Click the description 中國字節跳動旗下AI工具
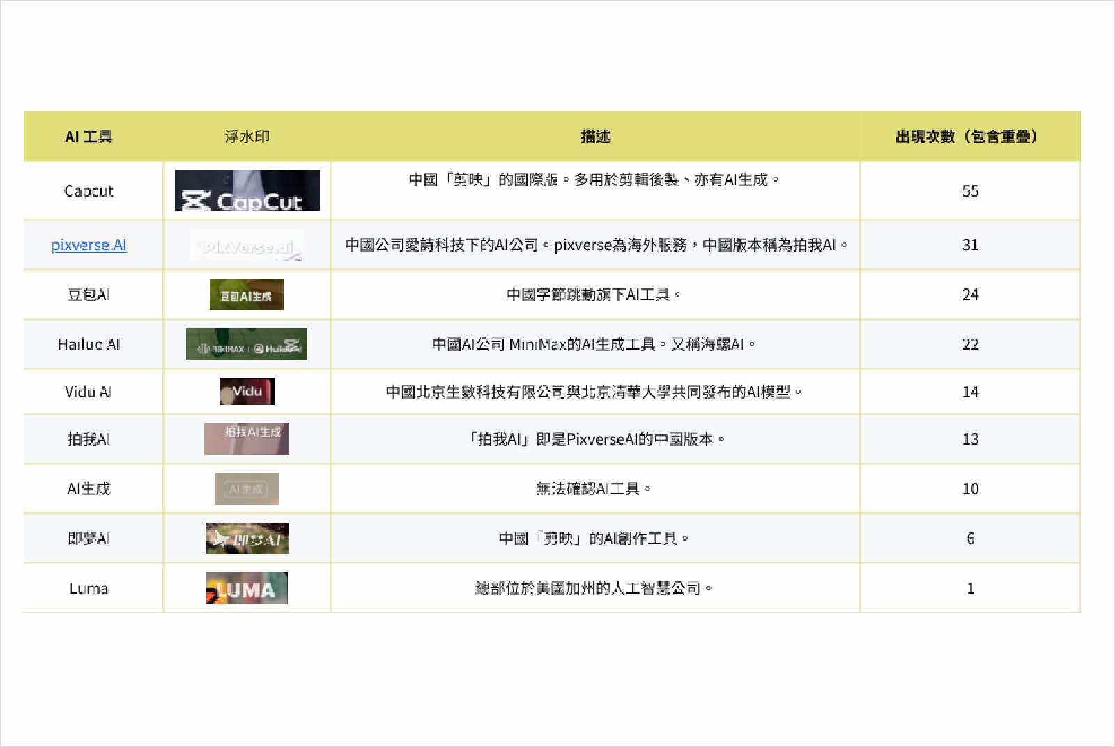Image resolution: width=1115 pixels, height=747 pixels. [594, 295]
